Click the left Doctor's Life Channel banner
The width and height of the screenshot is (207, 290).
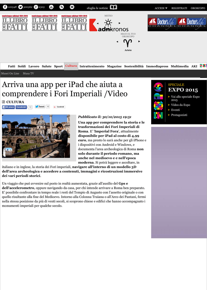163,23
